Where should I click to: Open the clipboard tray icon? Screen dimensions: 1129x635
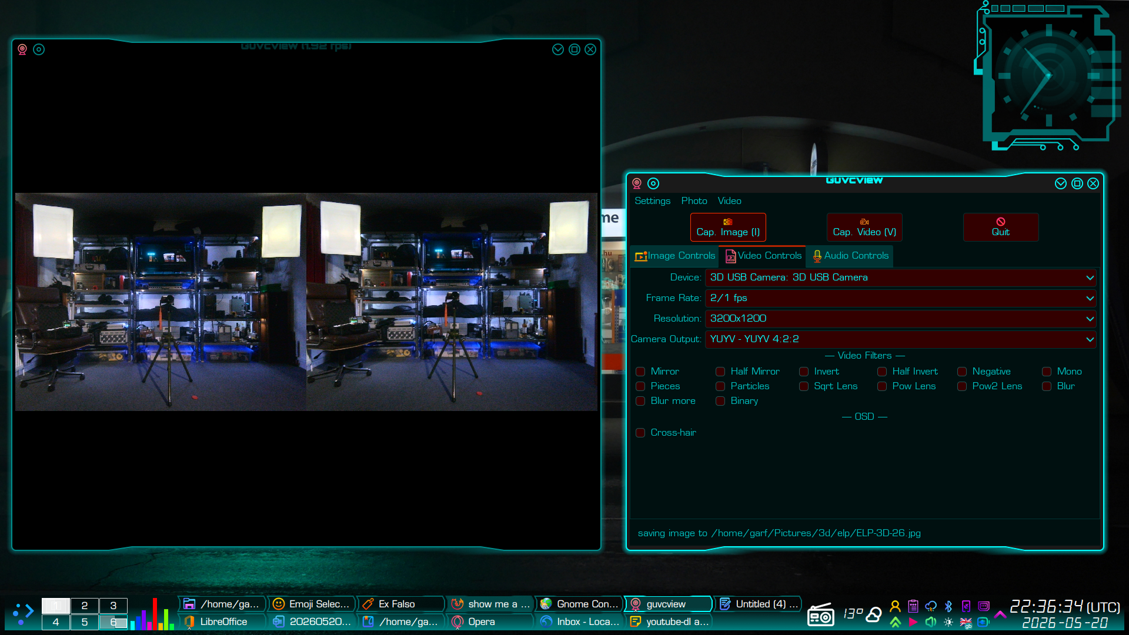coord(913,606)
